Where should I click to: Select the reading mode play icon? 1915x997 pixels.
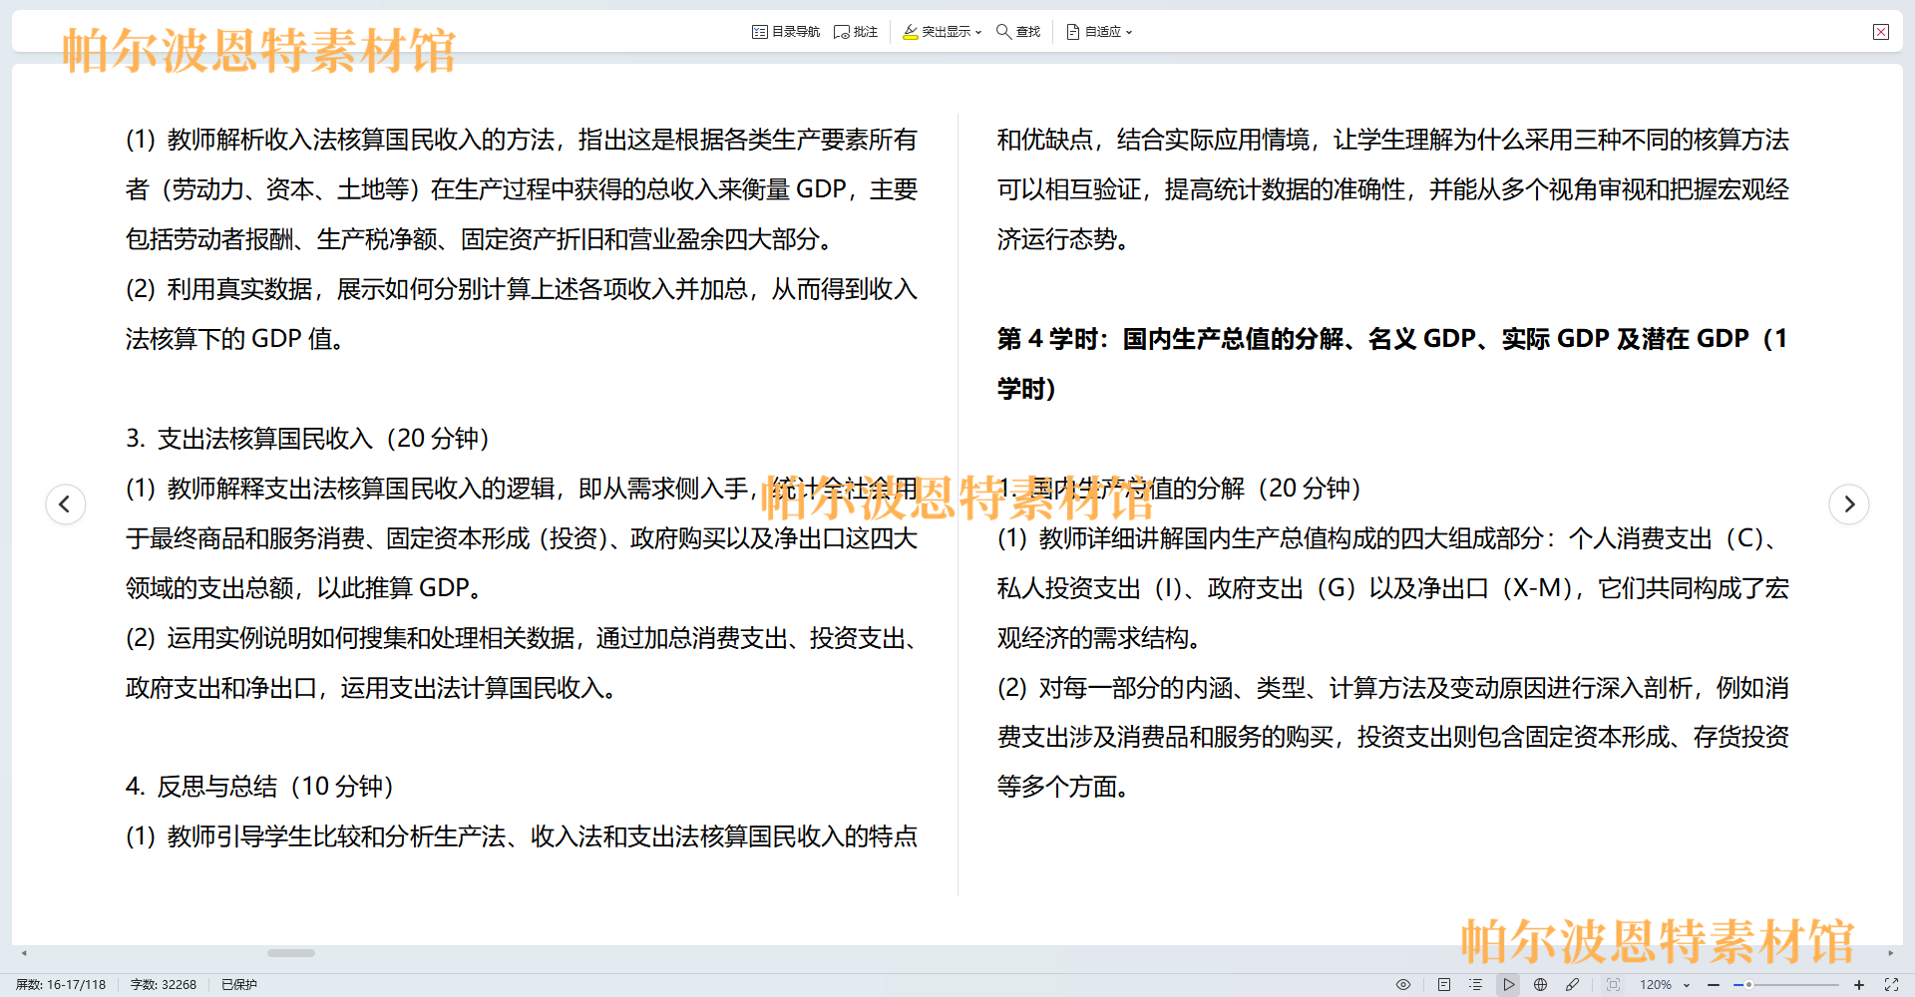coord(1509,985)
